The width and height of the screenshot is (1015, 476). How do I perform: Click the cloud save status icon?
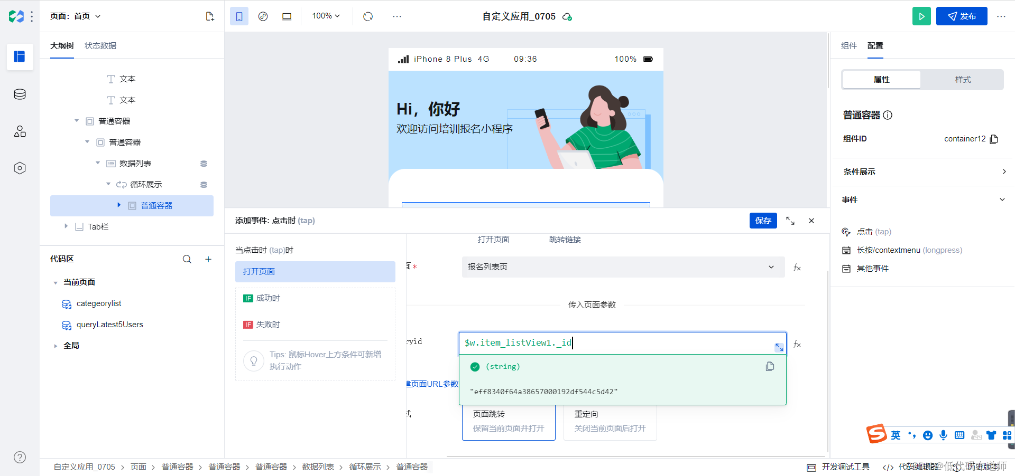tap(567, 17)
